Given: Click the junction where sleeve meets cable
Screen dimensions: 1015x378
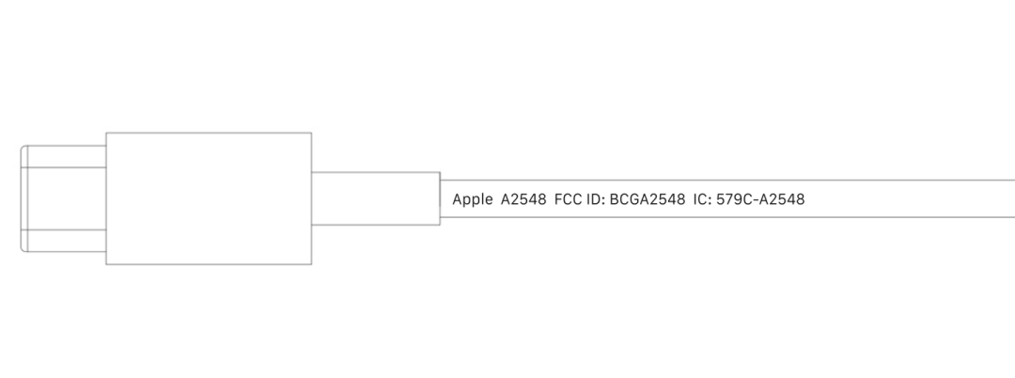Looking at the screenshot, I should click(440, 198).
